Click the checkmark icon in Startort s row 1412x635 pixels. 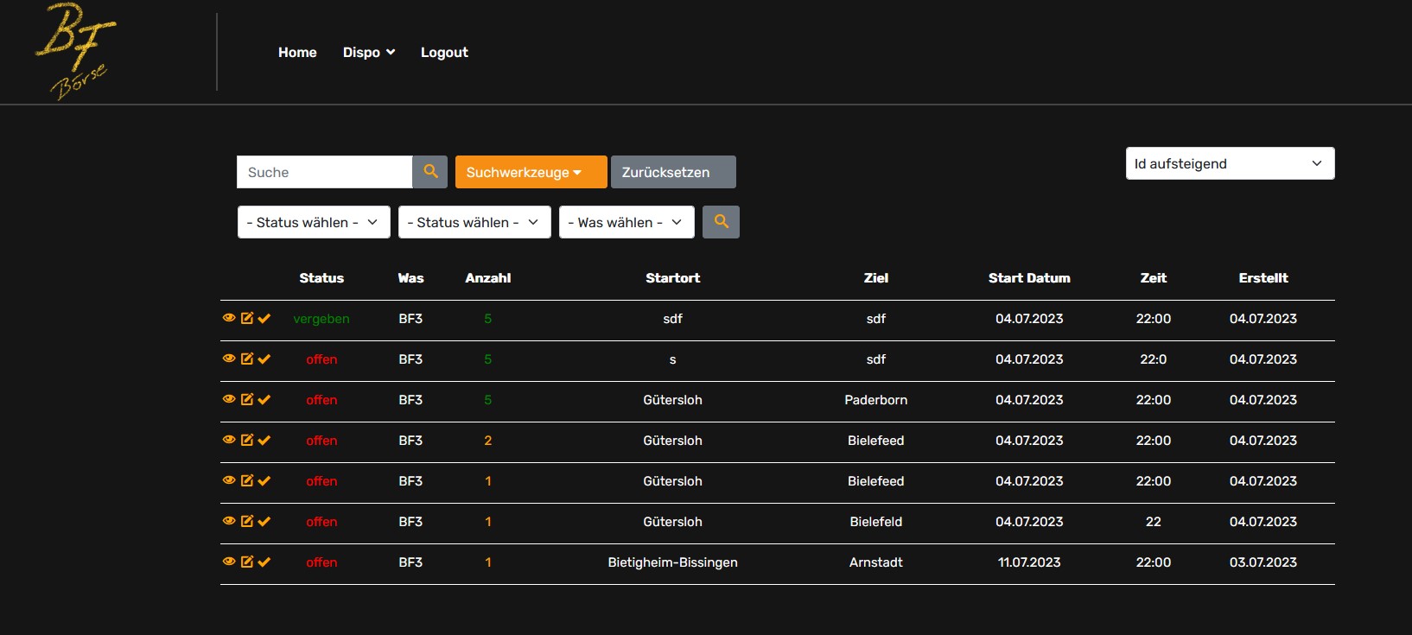point(264,359)
